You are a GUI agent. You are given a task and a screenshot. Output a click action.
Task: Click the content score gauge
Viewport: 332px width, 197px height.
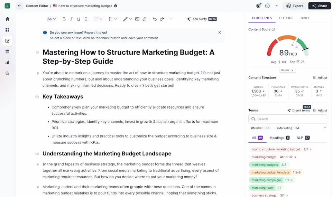(x=288, y=46)
